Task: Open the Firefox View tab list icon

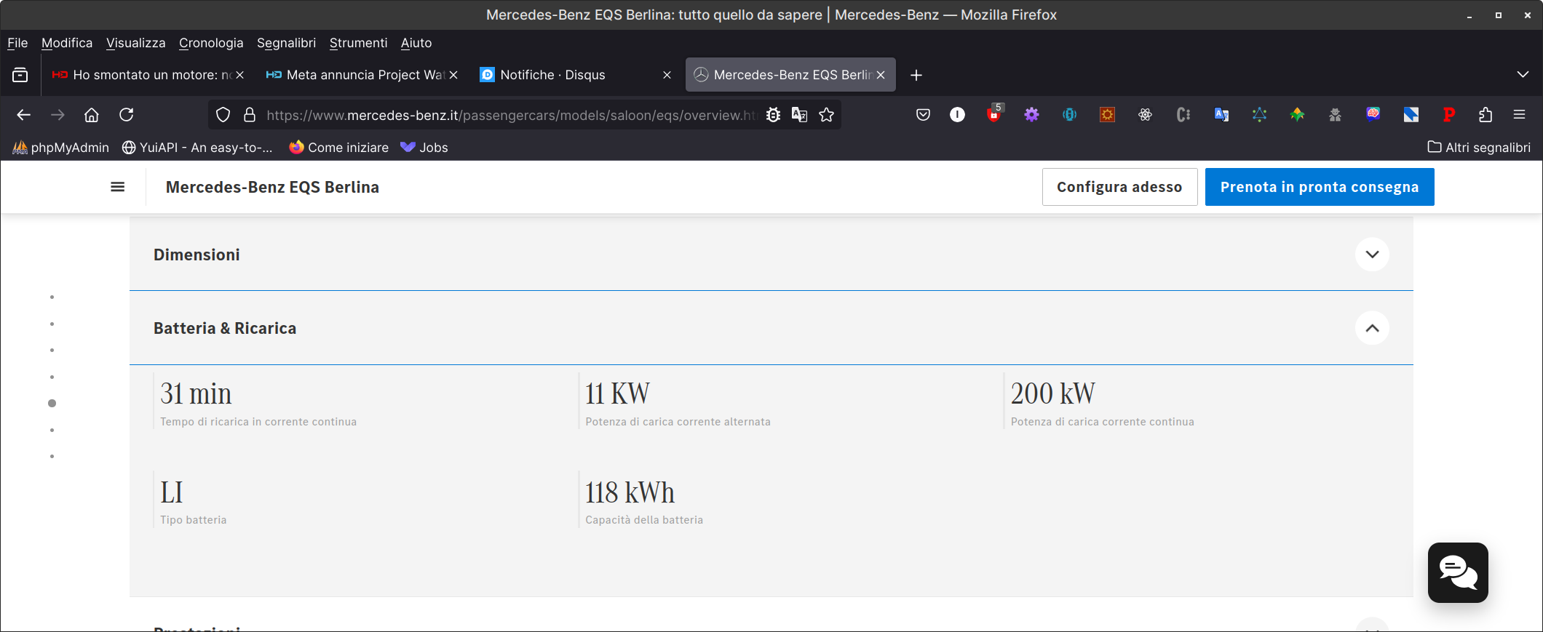Action: pos(20,75)
